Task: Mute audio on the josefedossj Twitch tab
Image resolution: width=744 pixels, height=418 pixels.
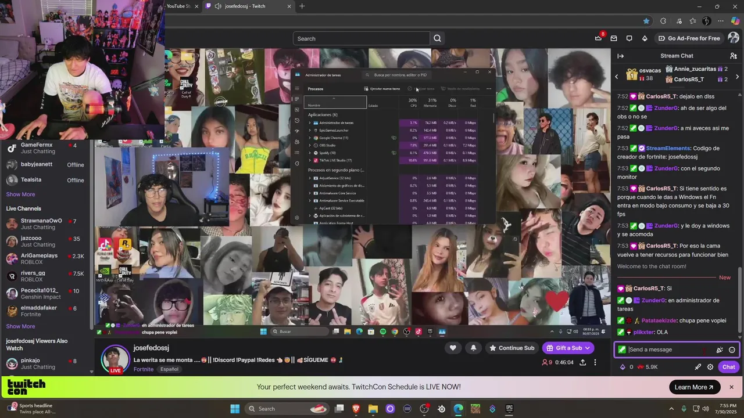Action: point(217,6)
